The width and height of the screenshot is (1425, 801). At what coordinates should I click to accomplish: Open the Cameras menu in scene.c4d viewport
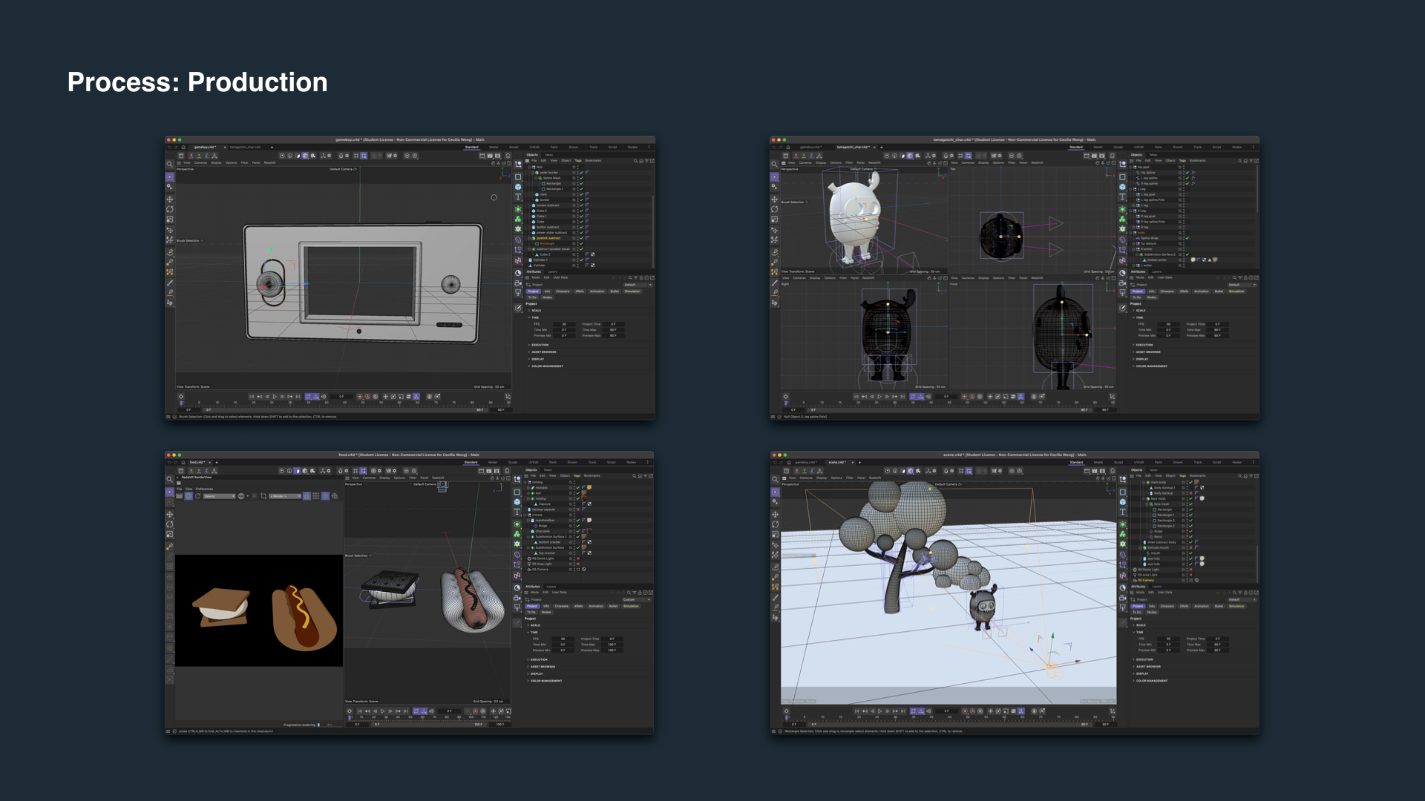coord(806,478)
